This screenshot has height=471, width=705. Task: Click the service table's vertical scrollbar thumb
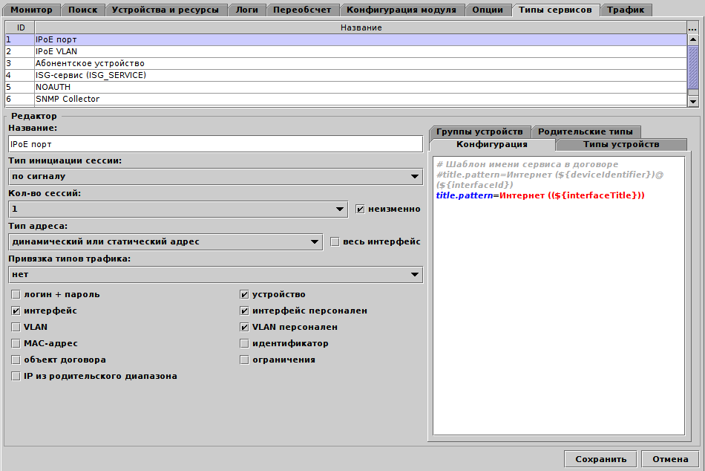[x=693, y=67]
